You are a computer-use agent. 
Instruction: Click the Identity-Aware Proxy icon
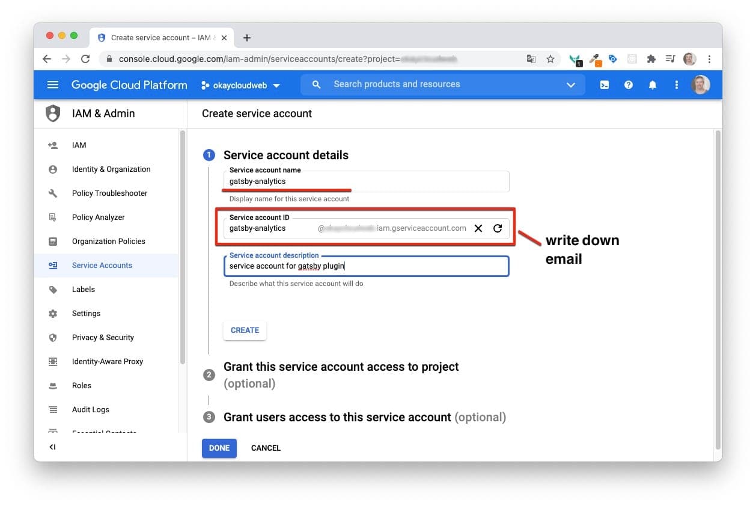click(53, 361)
